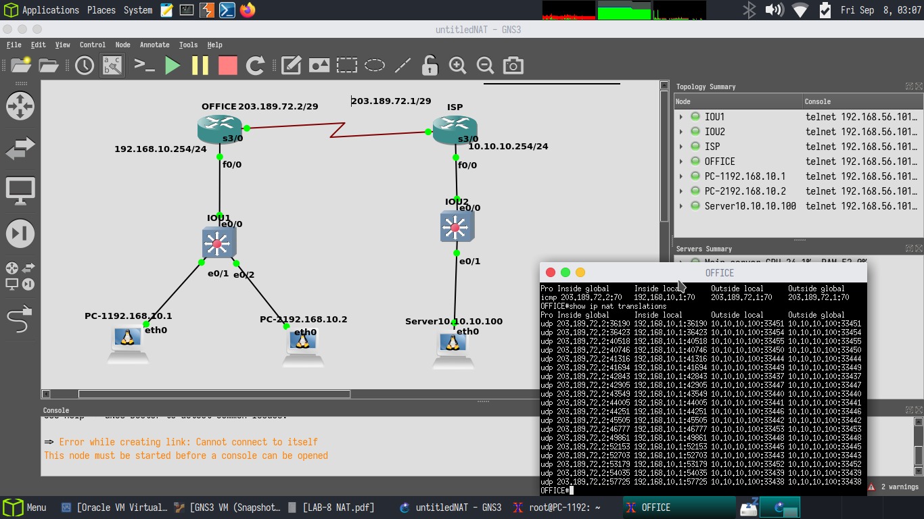Expand the OFFICE node in Topology Summary
The image size is (924, 519).
[x=681, y=162]
